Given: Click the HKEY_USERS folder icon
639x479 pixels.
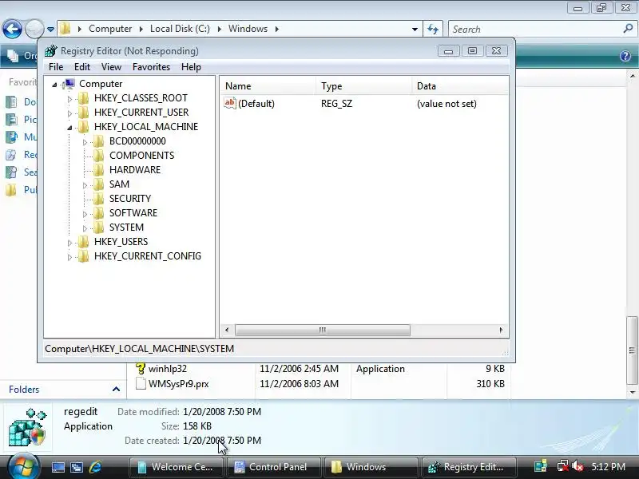Looking at the screenshot, I should coord(84,242).
